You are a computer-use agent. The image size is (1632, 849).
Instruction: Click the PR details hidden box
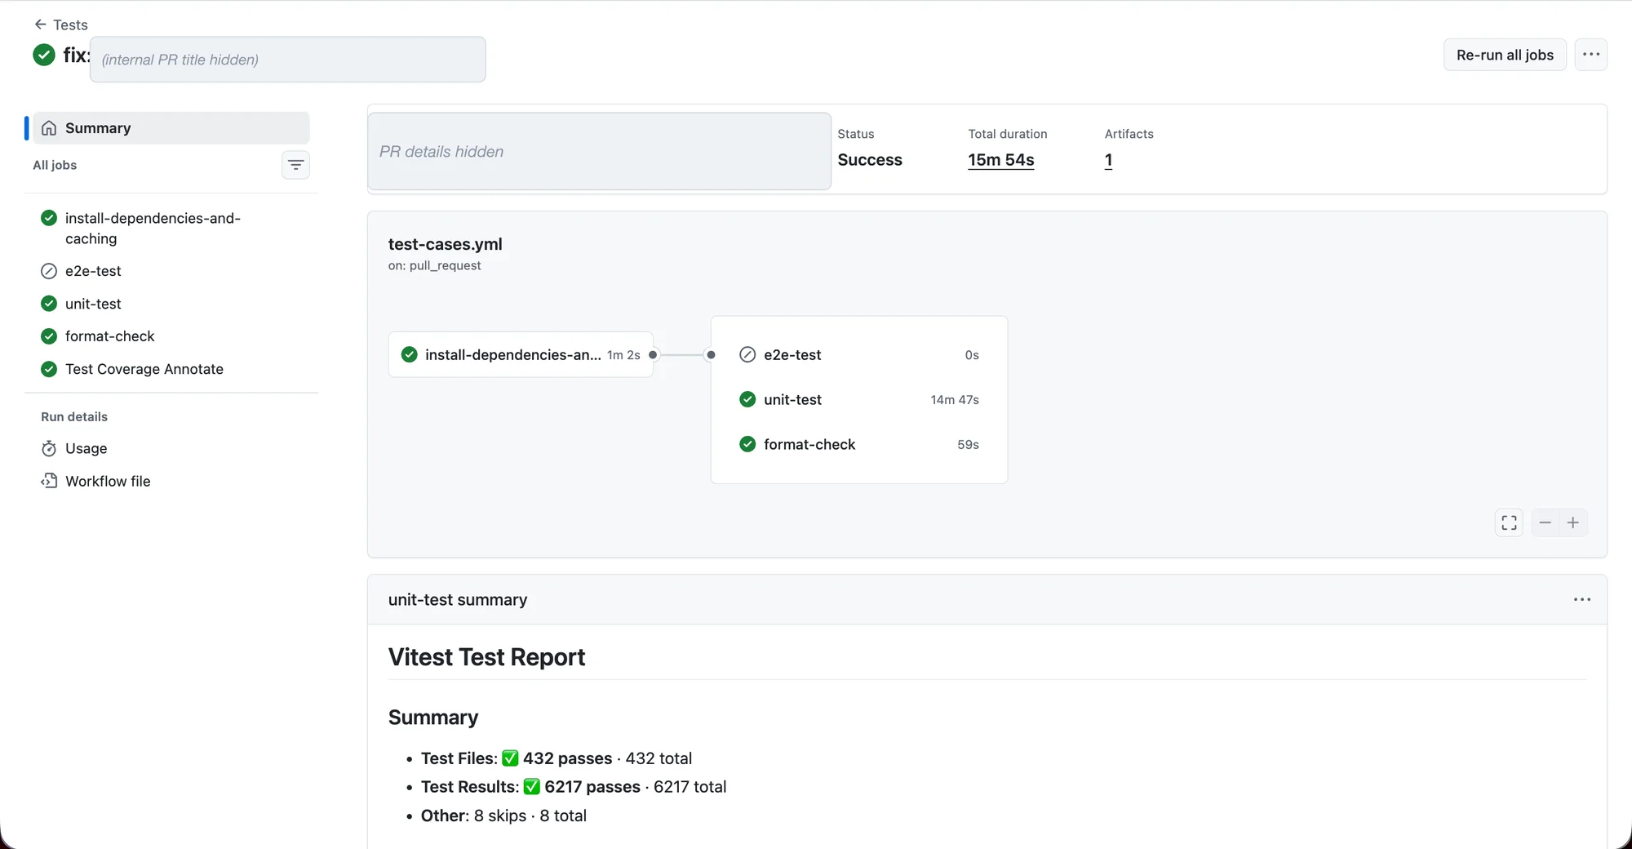click(600, 151)
